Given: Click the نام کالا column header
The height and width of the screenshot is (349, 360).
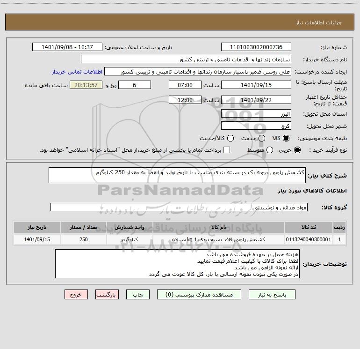Looking at the screenshot, I should click(x=219, y=227).
